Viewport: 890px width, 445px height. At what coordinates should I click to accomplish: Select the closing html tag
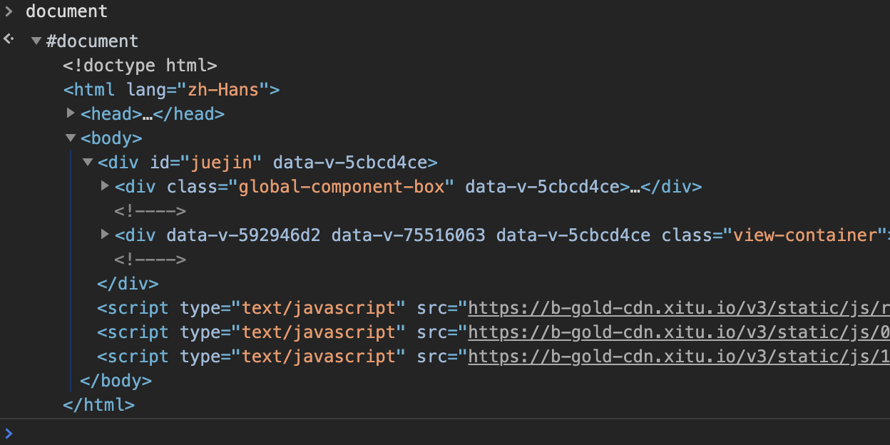coord(98,405)
